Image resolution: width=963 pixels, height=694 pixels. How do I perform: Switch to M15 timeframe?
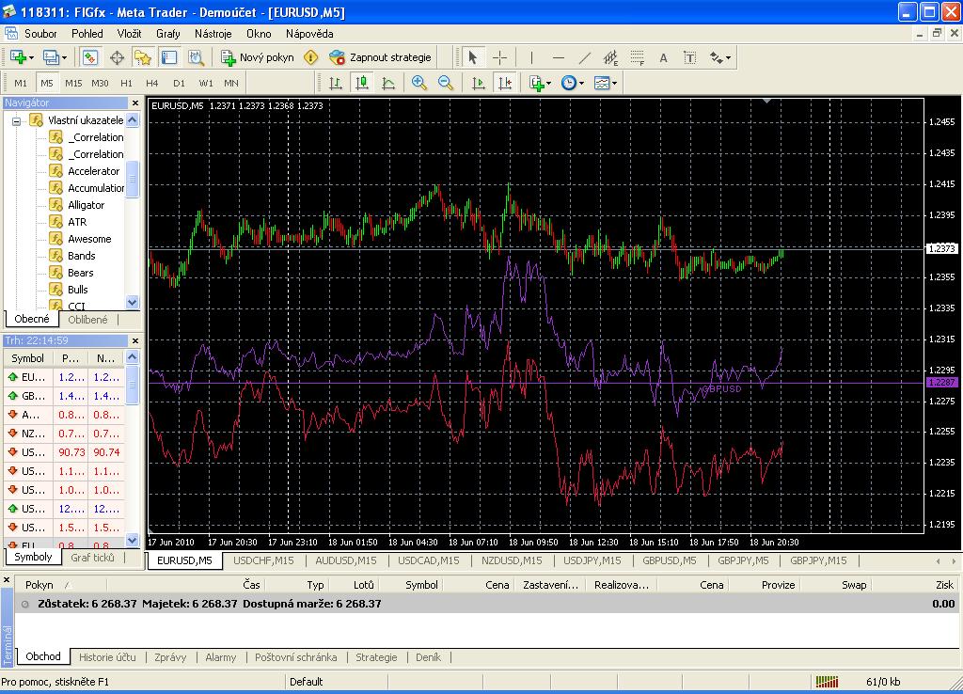(73, 83)
